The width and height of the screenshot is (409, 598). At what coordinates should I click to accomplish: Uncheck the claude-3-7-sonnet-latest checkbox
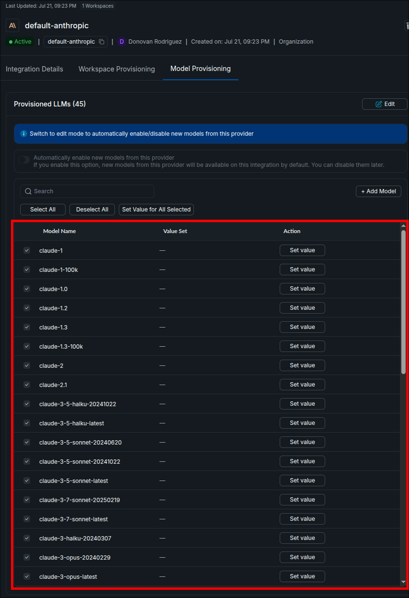pos(27,519)
